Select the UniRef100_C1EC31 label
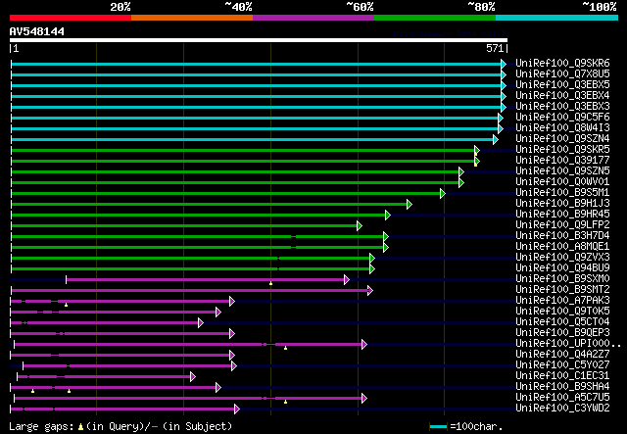627x434 pixels. (x=562, y=376)
